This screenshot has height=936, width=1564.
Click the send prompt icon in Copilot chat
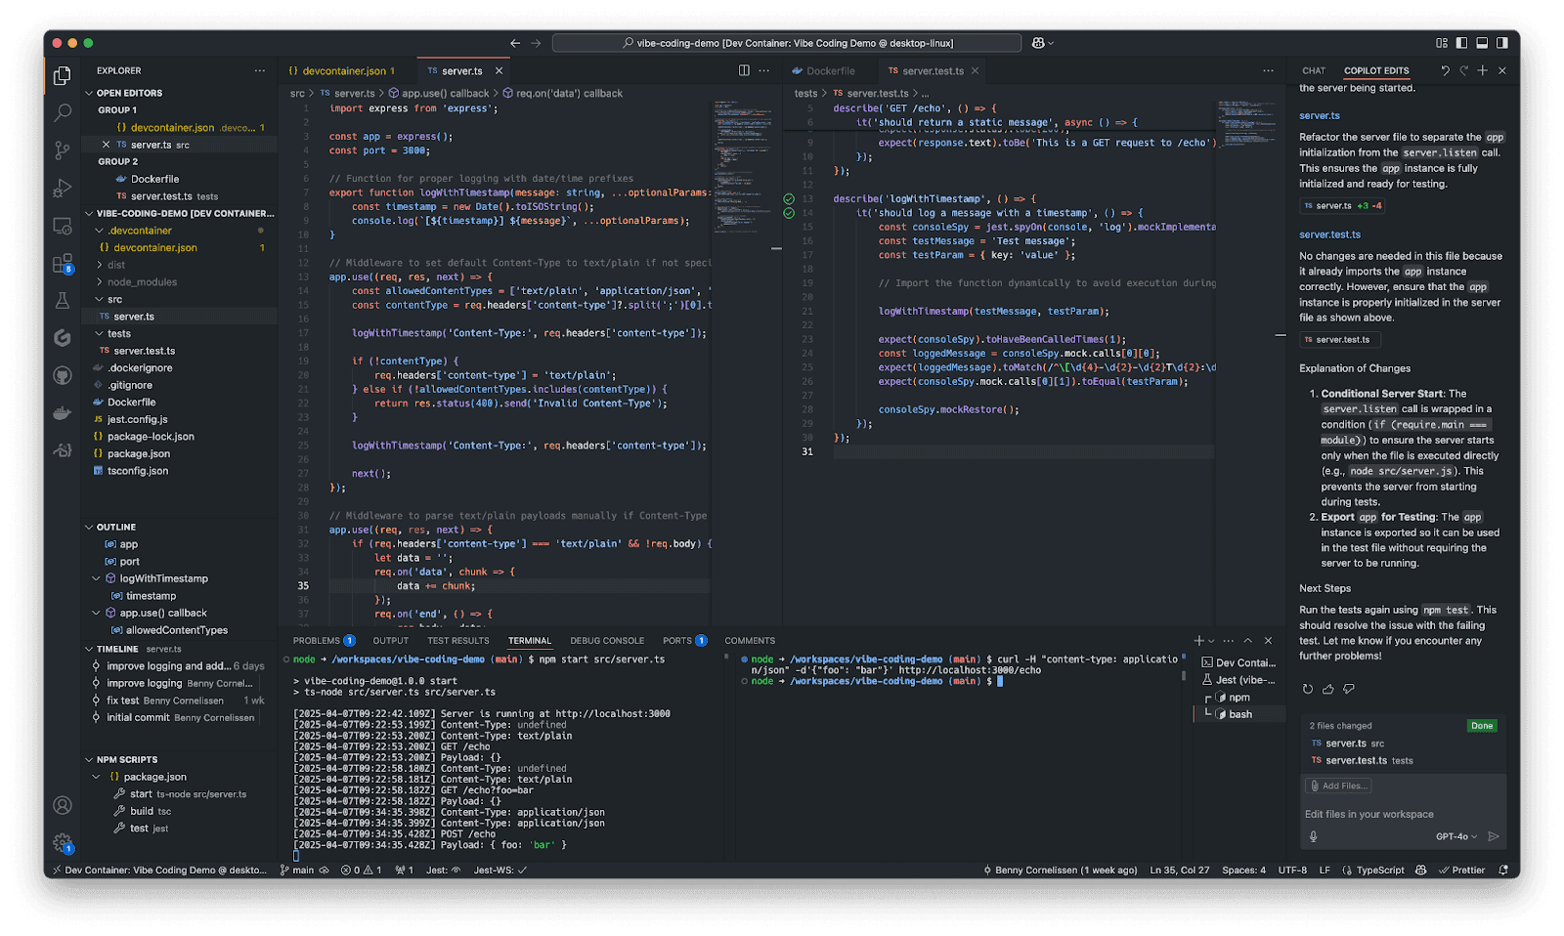pyautogui.click(x=1493, y=836)
